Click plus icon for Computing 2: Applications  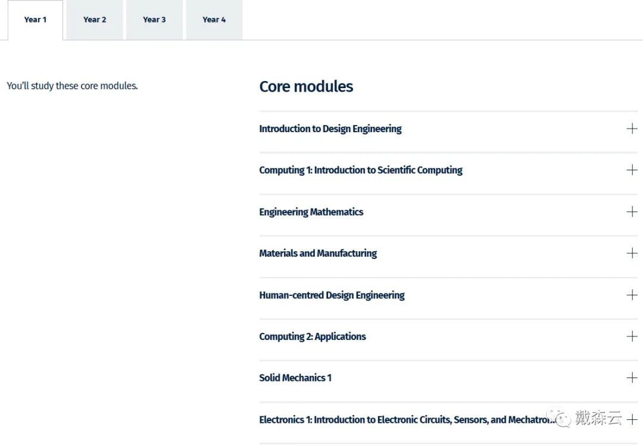(x=632, y=336)
